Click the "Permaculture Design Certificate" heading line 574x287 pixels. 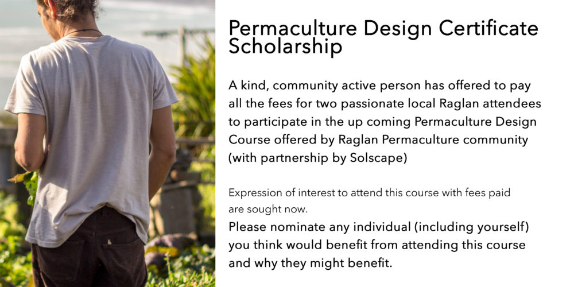click(383, 29)
